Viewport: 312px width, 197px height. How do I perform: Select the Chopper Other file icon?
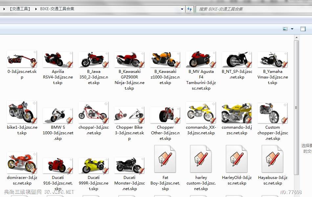click(x=165, y=115)
